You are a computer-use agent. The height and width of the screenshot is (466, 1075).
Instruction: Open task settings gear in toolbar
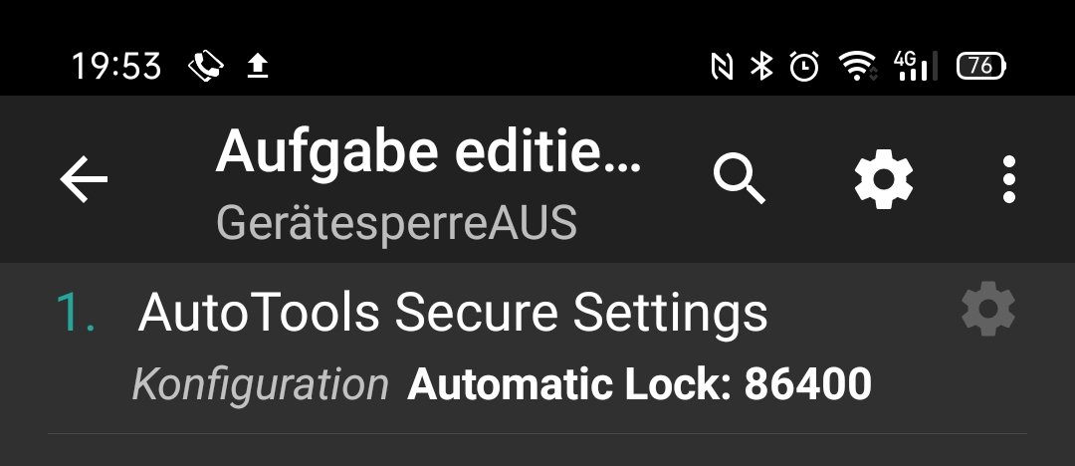[x=884, y=179]
